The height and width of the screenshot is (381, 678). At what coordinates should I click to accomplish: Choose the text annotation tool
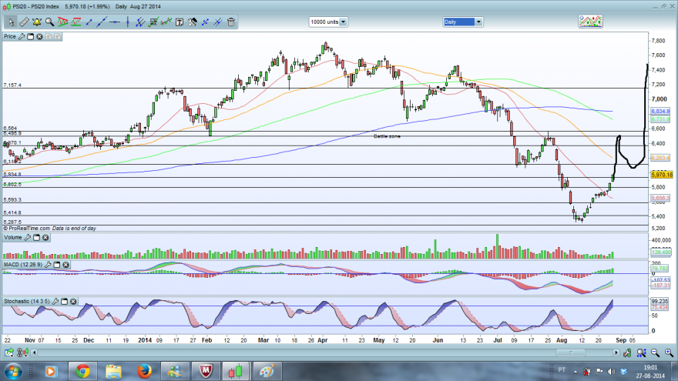179,22
